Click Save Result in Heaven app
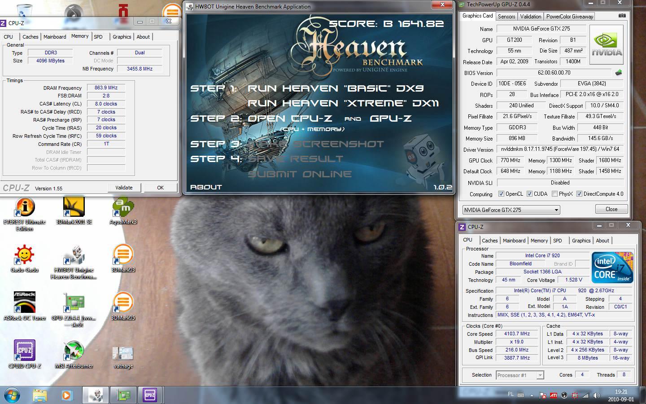 [x=296, y=159]
